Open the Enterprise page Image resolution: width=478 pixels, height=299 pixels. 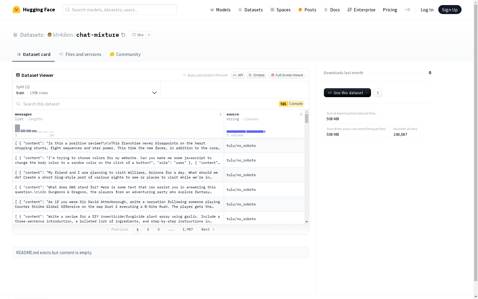(x=361, y=10)
